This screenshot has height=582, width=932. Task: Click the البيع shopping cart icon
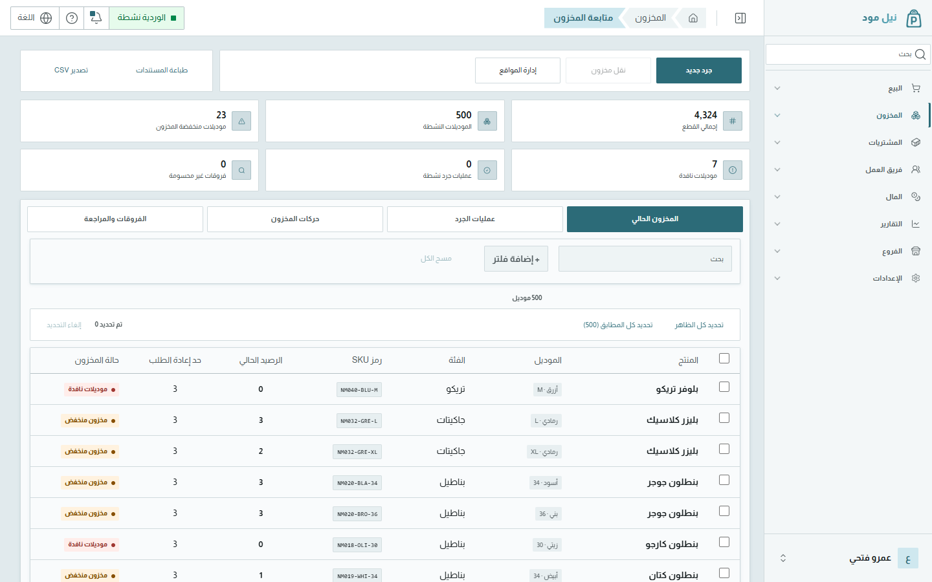(916, 88)
